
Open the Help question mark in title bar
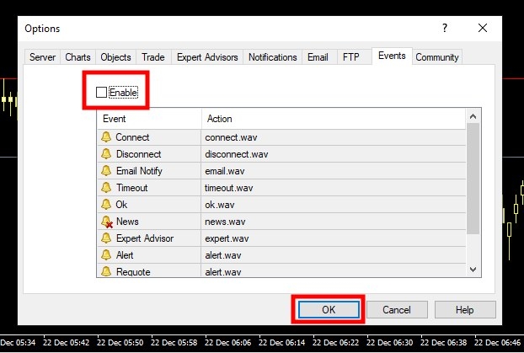pyautogui.click(x=445, y=29)
